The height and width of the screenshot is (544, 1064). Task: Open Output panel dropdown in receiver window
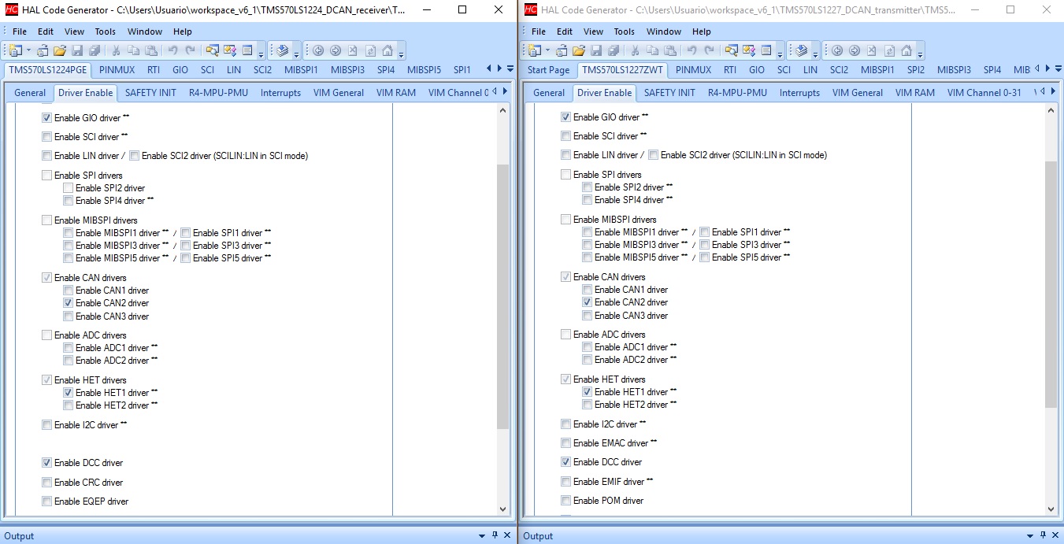coord(482,535)
